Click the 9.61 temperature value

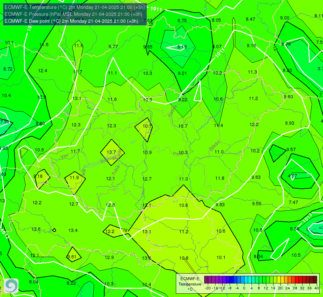pos(72,257)
